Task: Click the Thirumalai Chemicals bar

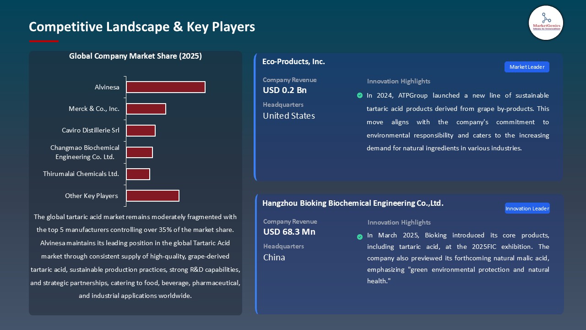Action: (138, 174)
